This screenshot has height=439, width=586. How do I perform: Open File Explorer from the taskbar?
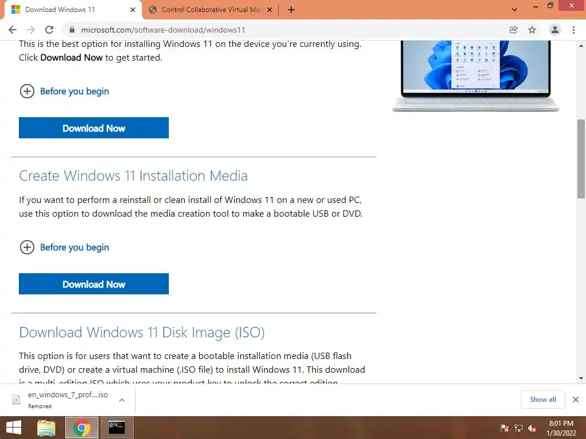(46, 428)
